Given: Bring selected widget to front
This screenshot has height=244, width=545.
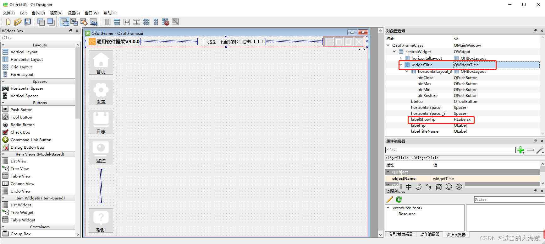Looking at the screenshot, I should coord(51,22).
